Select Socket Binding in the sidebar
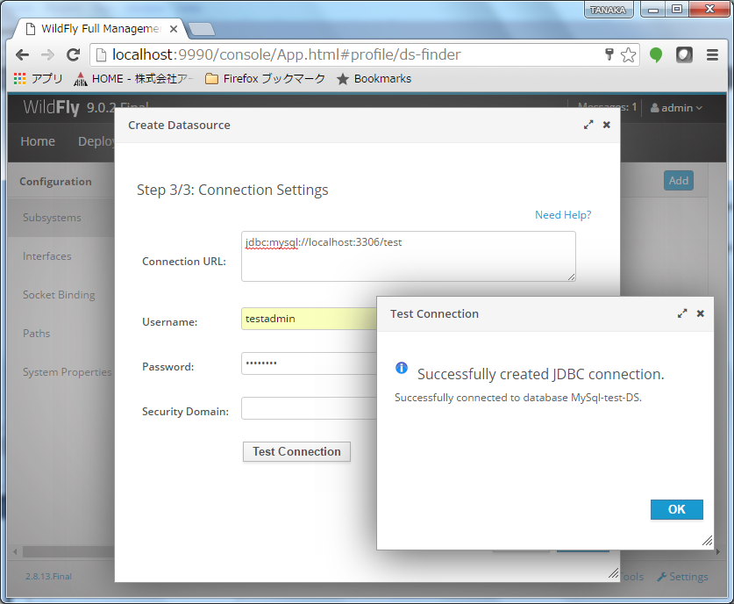The height and width of the screenshot is (604, 734). point(61,295)
